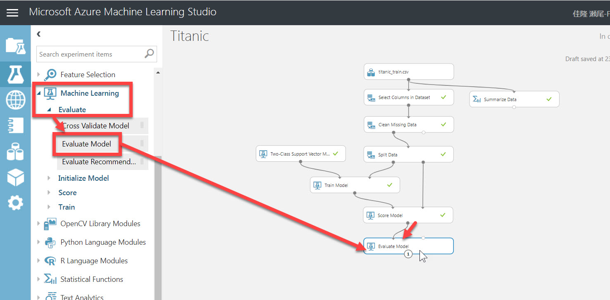610x300 pixels.
Task: Open Datasets cylinders icon in sidebar
Action: tap(16, 151)
